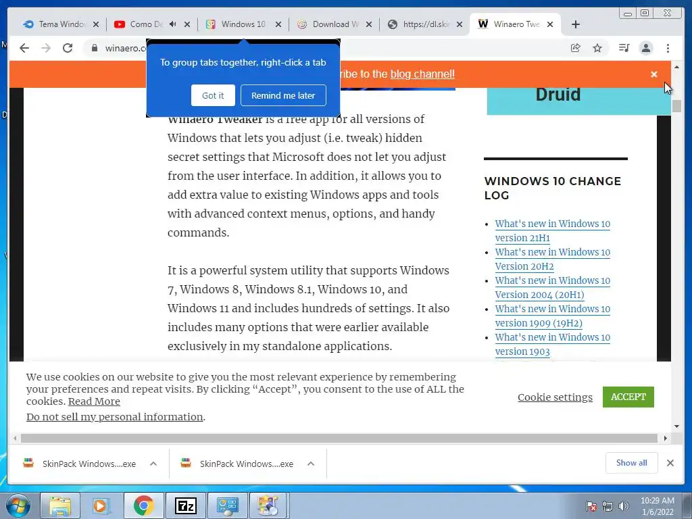Open the media controls icon
The width and height of the screenshot is (692, 519).
click(624, 48)
